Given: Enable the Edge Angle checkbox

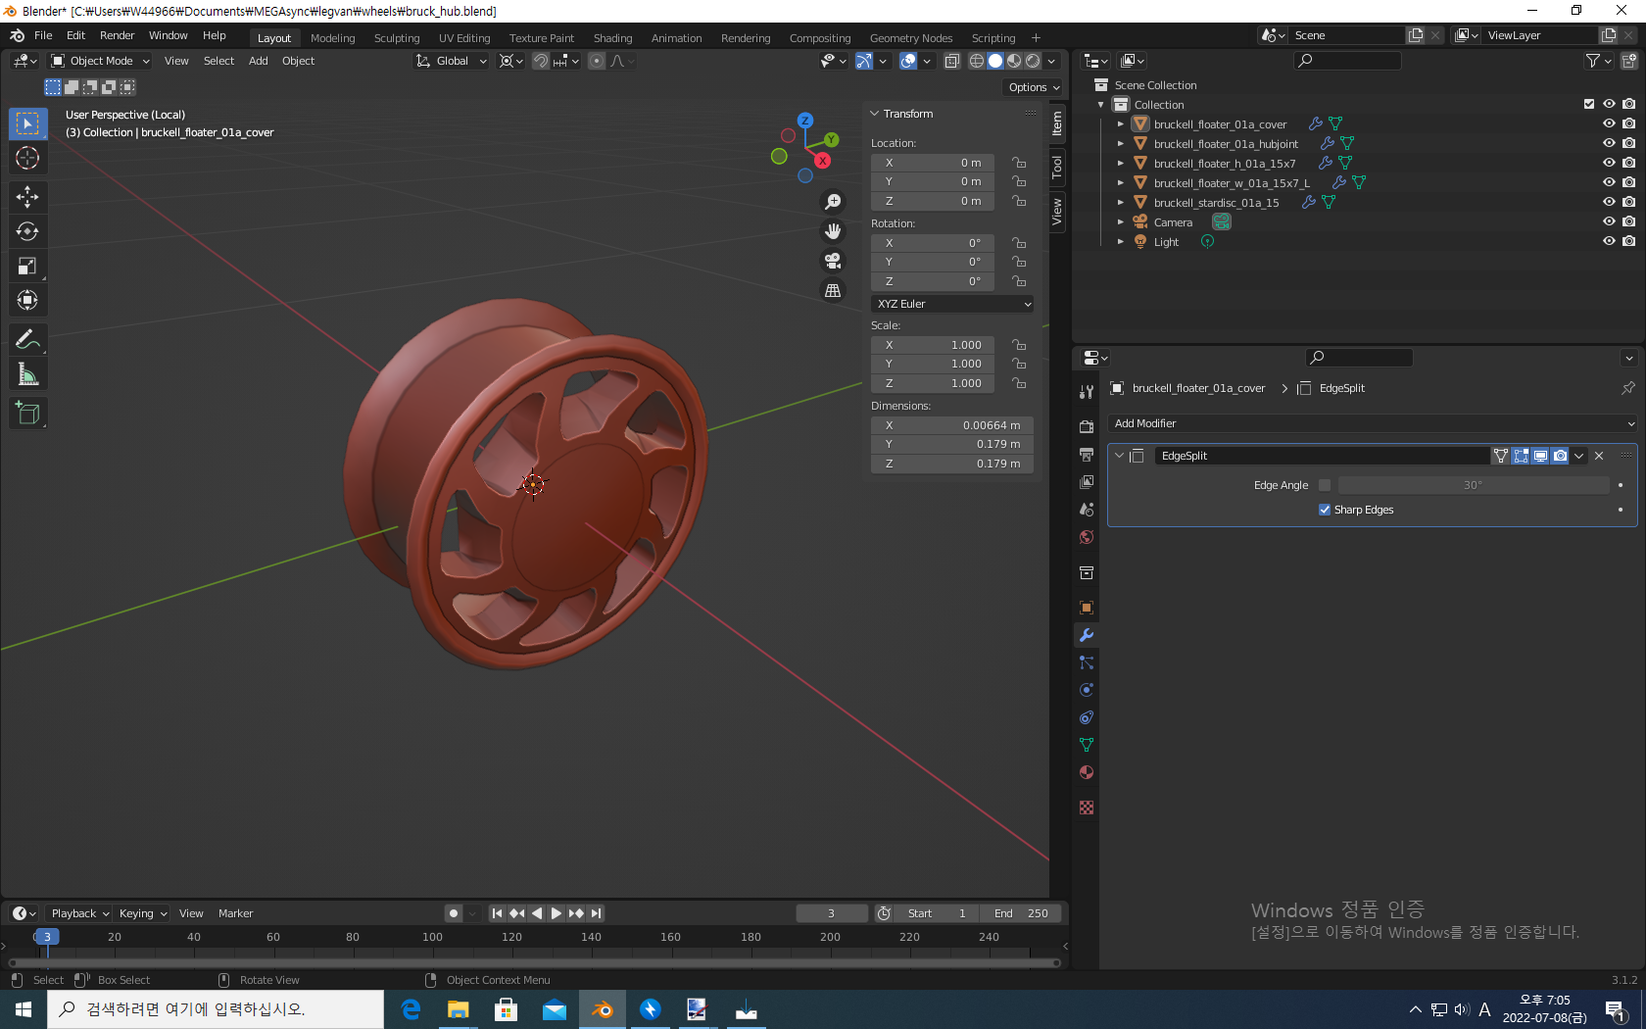Looking at the screenshot, I should (1325, 485).
